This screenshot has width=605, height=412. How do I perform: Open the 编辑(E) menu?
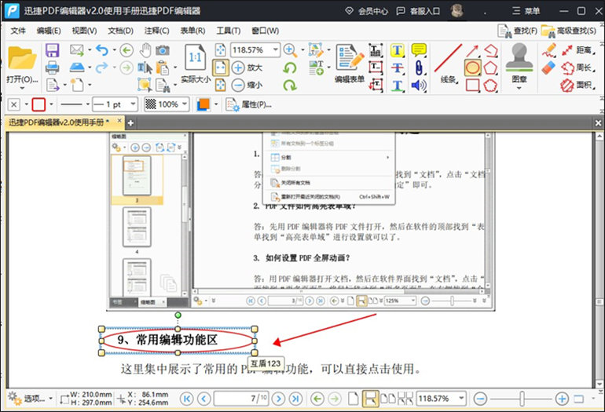(49, 31)
